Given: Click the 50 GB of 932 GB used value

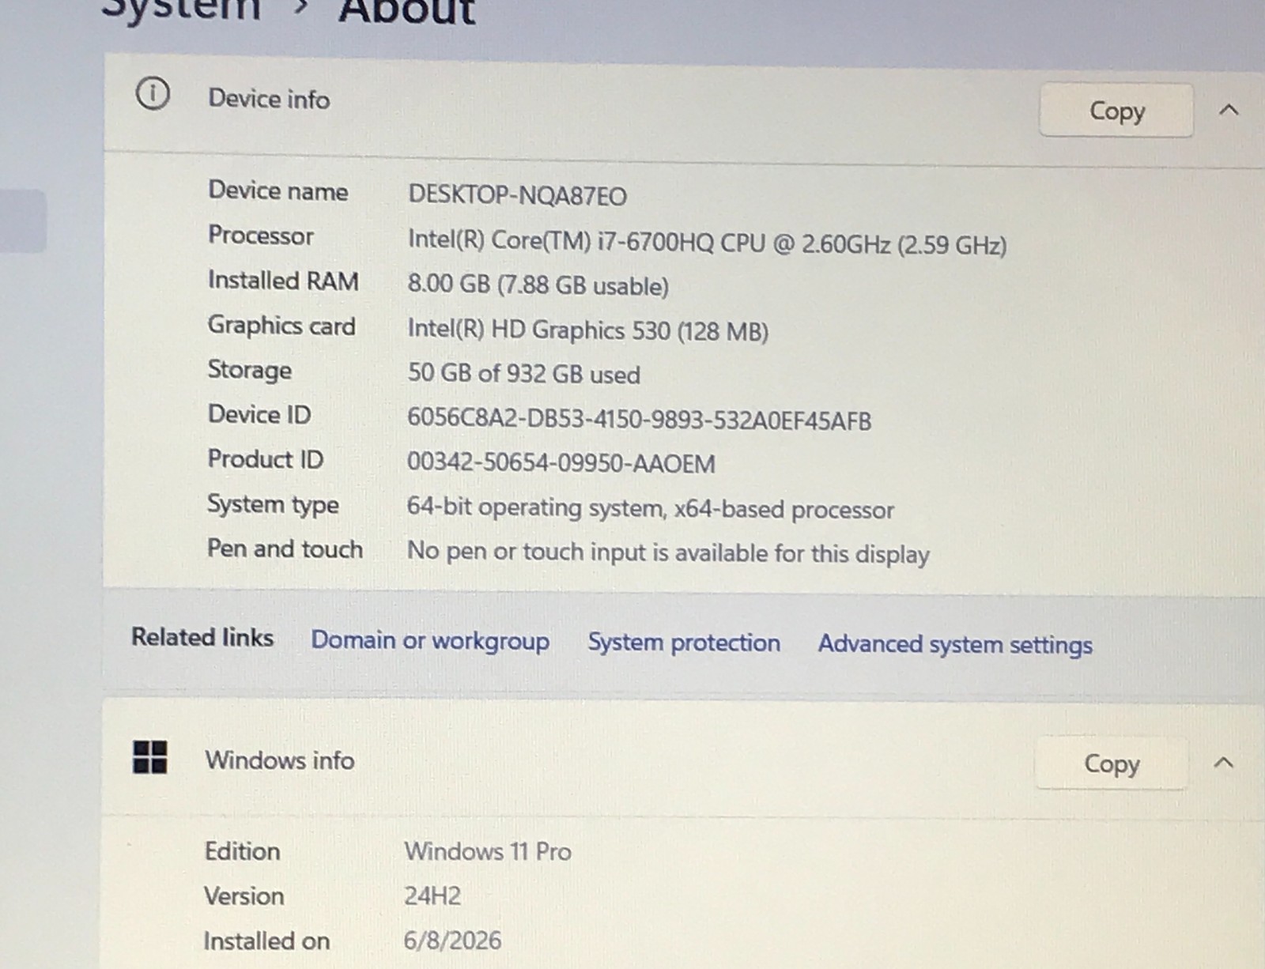Looking at the screenshot, I should pos(523,373).
